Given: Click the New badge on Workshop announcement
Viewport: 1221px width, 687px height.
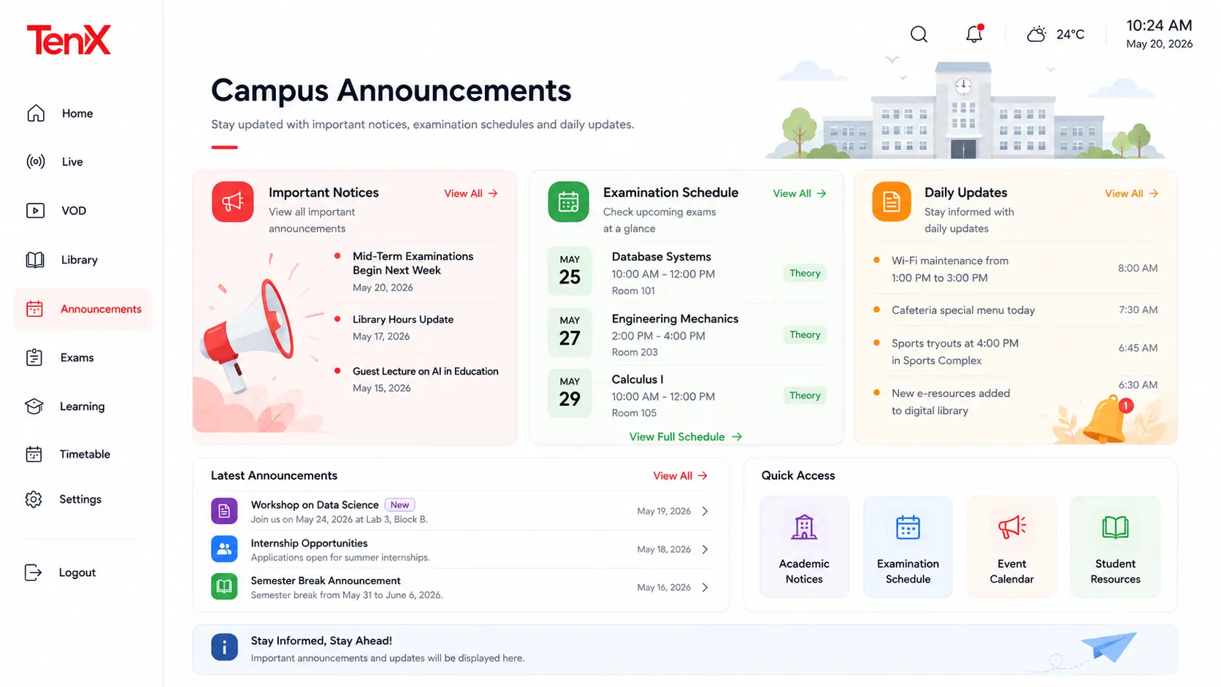Looking at the screenshot, I should 399,504.
